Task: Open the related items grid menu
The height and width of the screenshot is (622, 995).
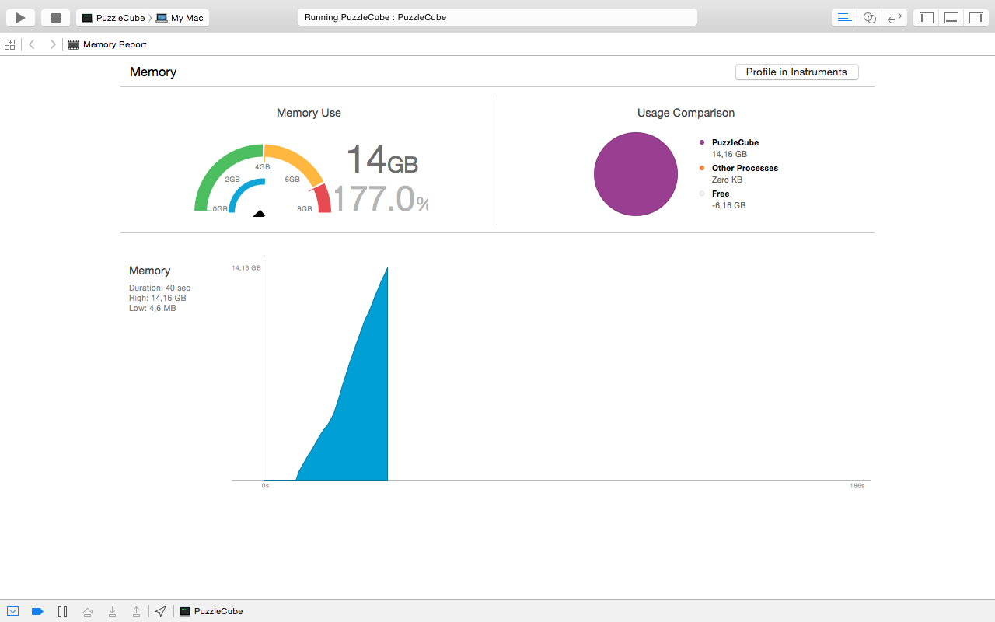Action: point(9,44)
